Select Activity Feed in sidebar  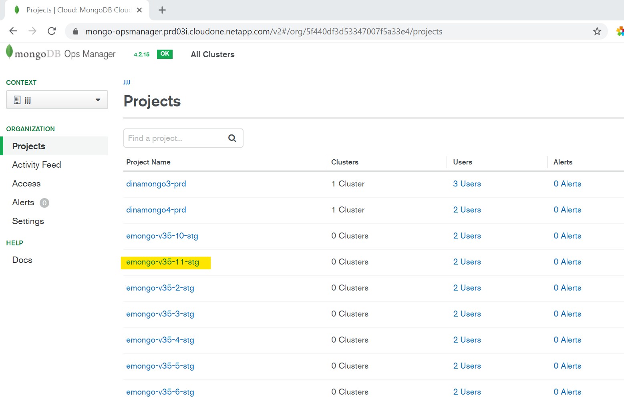click(x=36, y=165)
